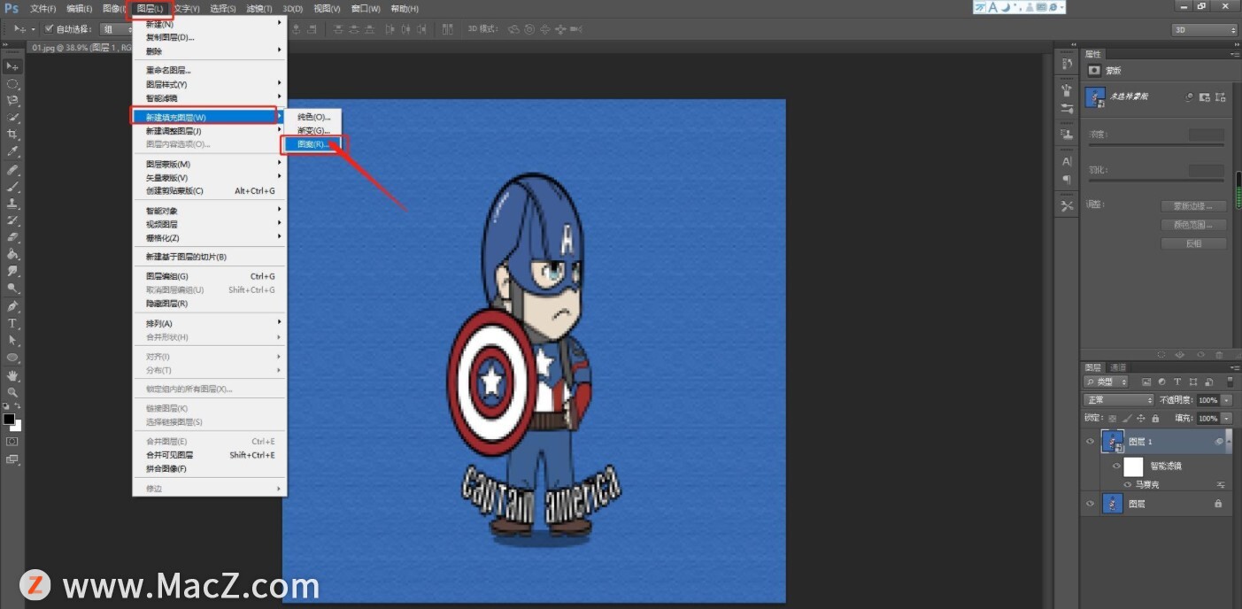This screenshot has width=1242, height=609.
Task: Select the Hand tool
Action: [12, 374]
